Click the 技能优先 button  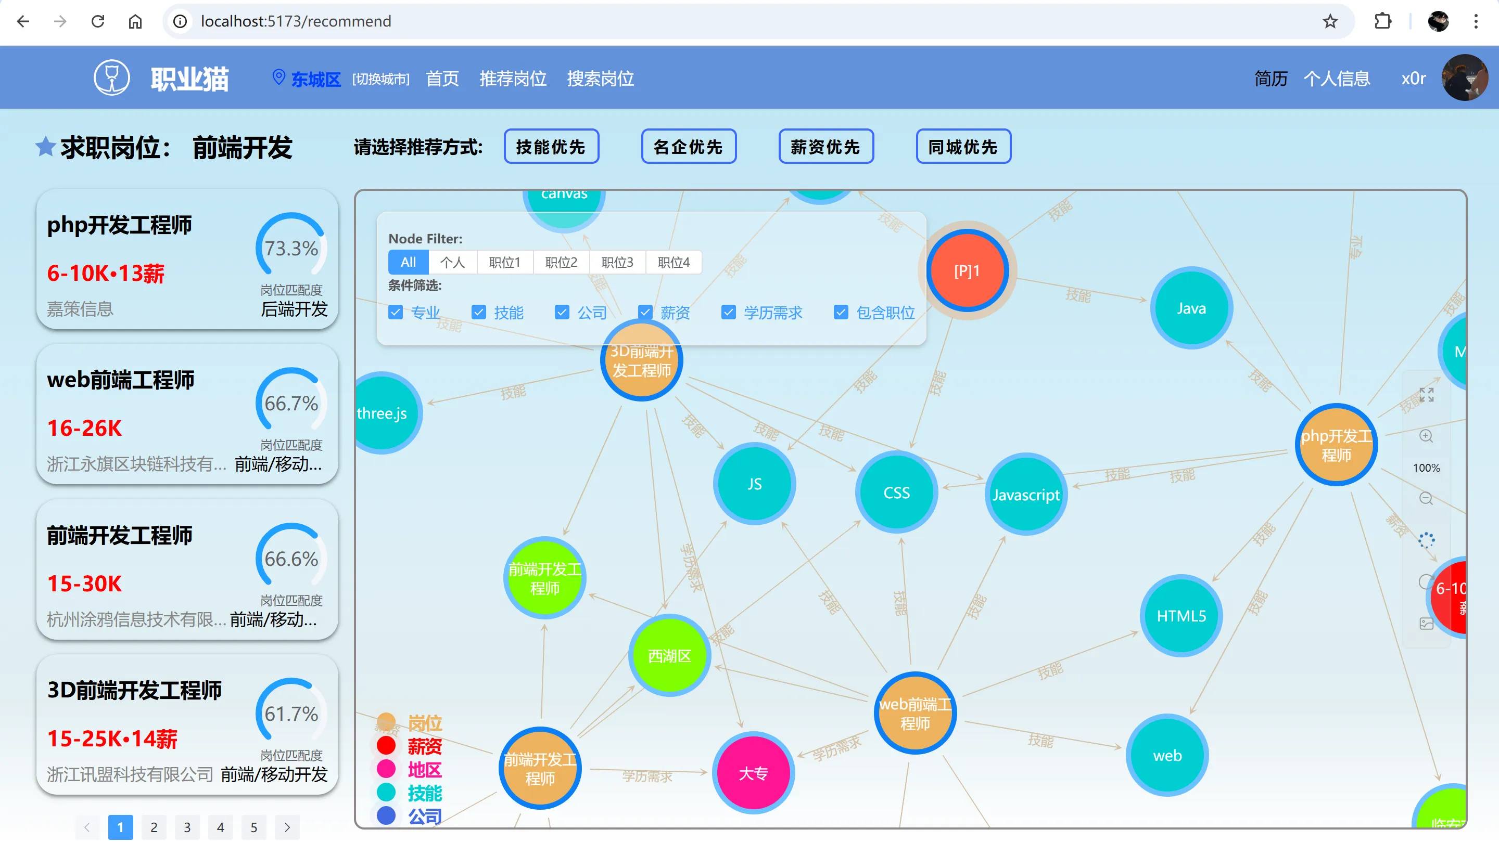551,147
